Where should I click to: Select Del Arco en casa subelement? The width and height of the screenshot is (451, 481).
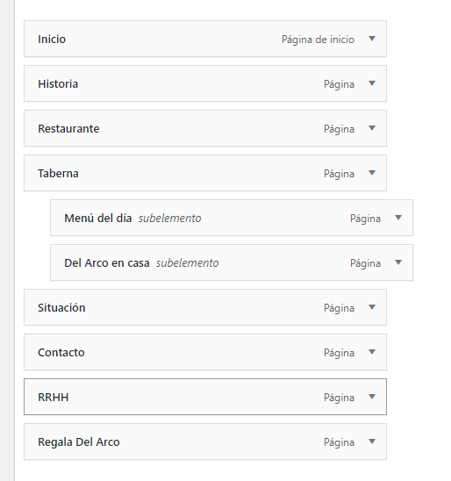coord(232,262)
